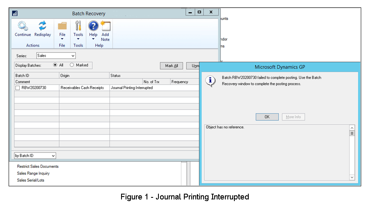
Task: Click the dialog scrollbar thumb
Action: tap(352, 133)
